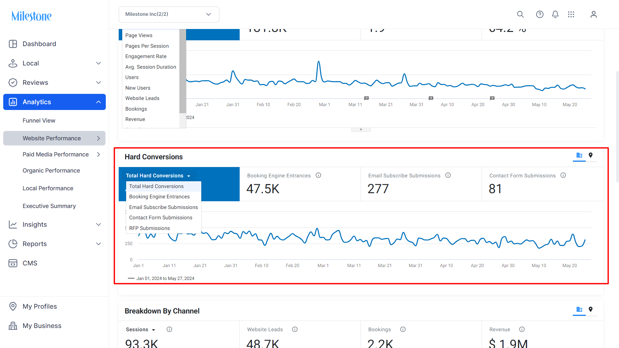Screen dimensions: 619x348
Task: Show info for Contact Form Submissions
Action: point(563,175)
